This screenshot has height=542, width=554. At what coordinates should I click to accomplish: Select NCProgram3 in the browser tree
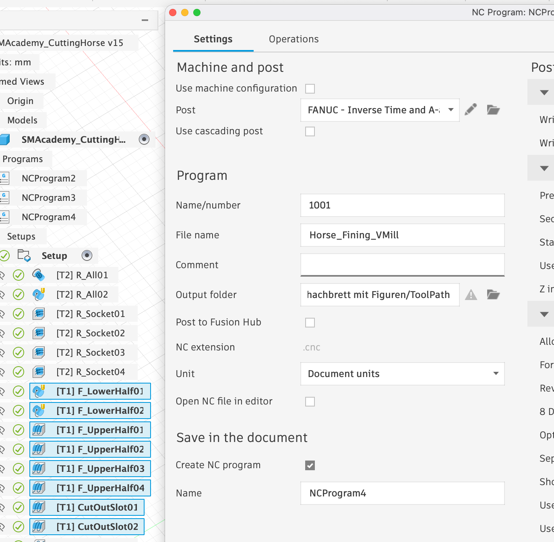click(x=49, y=198)
